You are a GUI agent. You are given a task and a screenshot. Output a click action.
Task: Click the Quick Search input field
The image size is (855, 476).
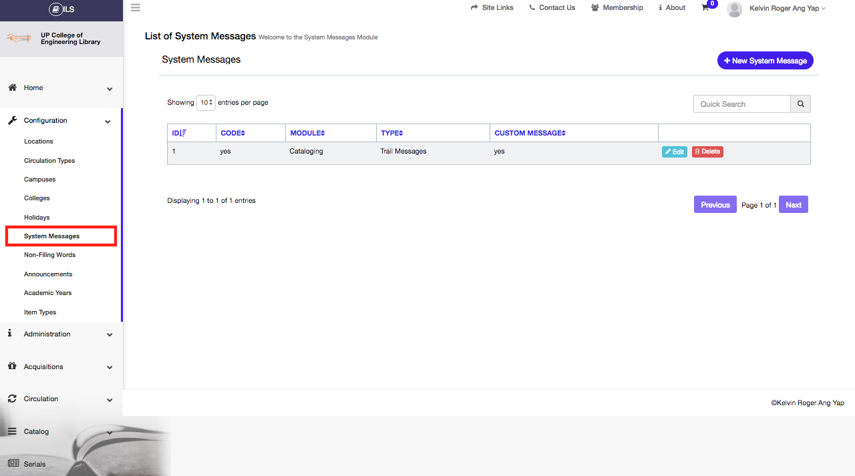(741, 104)
